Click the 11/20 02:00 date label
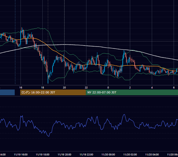This screenshot has height=157, width=178. click(130, 154)
